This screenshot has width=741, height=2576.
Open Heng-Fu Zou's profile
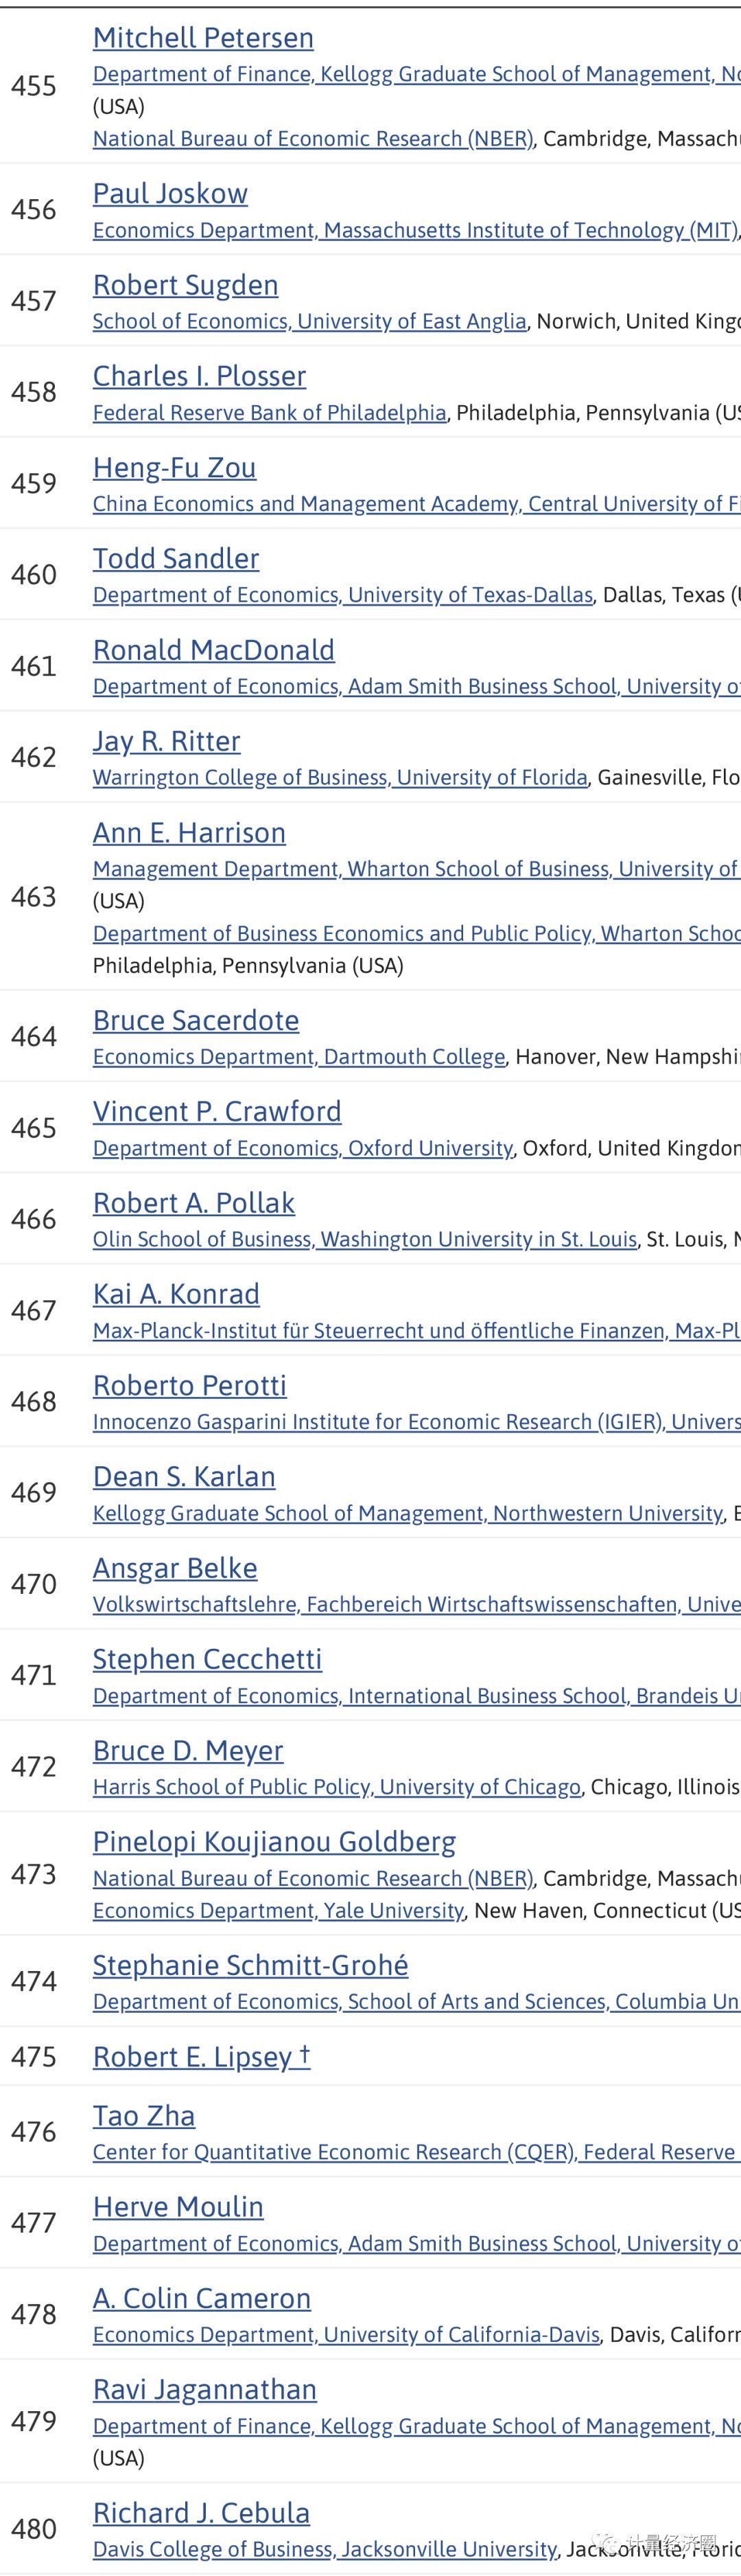click(x=174, y=468)
